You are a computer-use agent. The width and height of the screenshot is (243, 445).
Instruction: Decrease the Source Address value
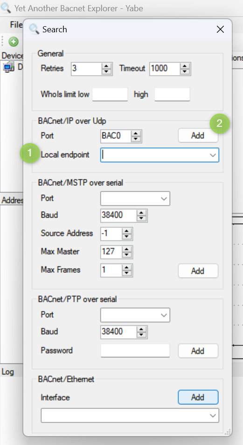click(x=127, y=237)
